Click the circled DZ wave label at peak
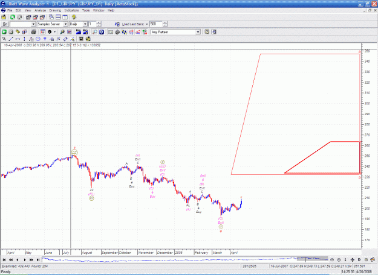 click(x=74, y=153)
